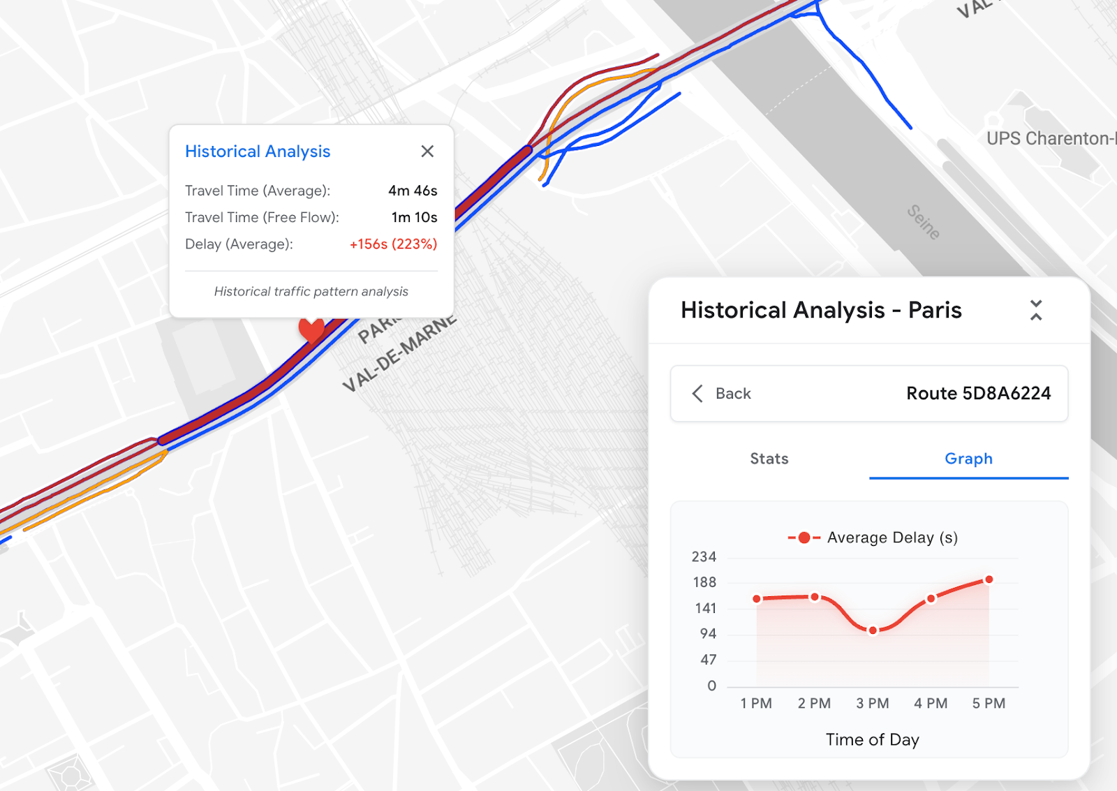
Task: Click the 1 PM data point on the chart
Action: click(x=756, y=598)
